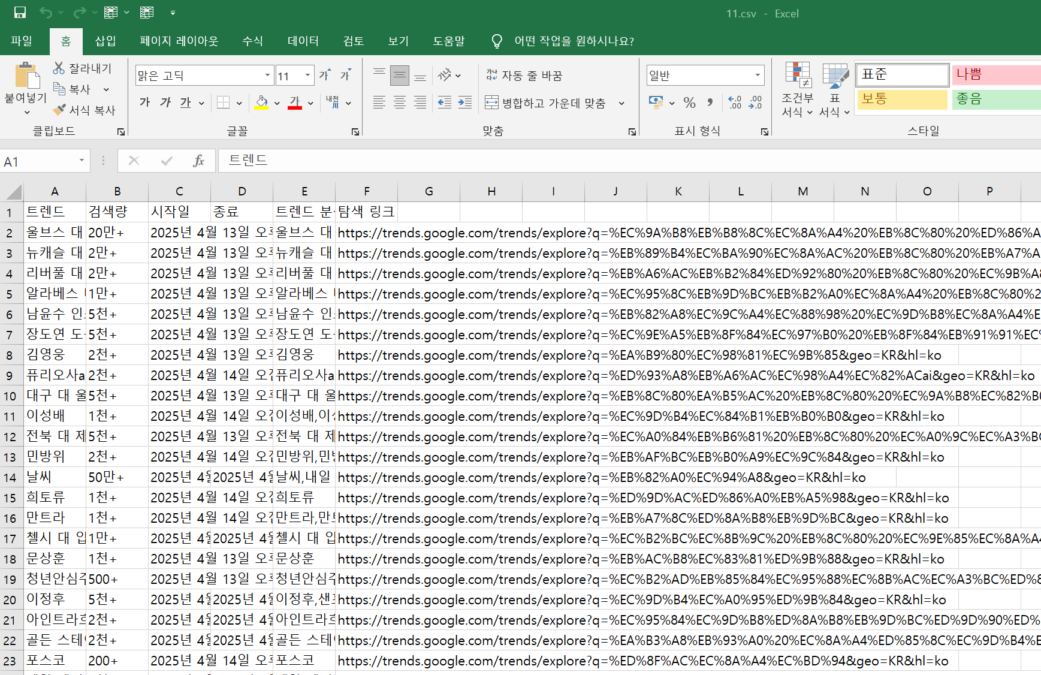
Task: Click the Save icon in quick access toolbar
Action: [x=20, y=13]
